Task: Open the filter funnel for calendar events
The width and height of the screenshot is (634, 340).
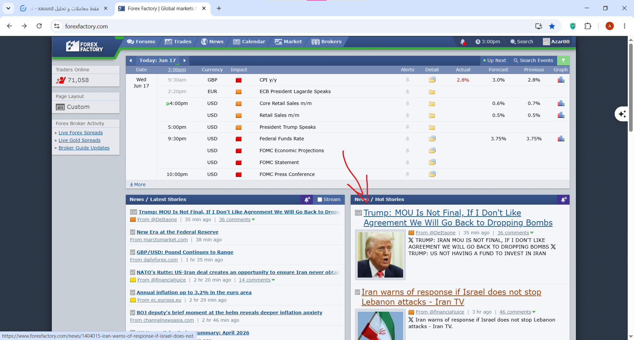Action: pos(563,60)
